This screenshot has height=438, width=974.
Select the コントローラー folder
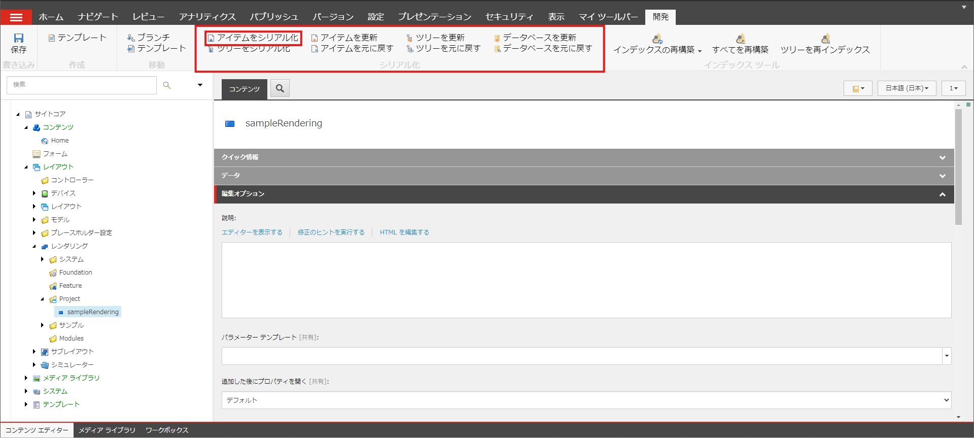coord(72,180)
